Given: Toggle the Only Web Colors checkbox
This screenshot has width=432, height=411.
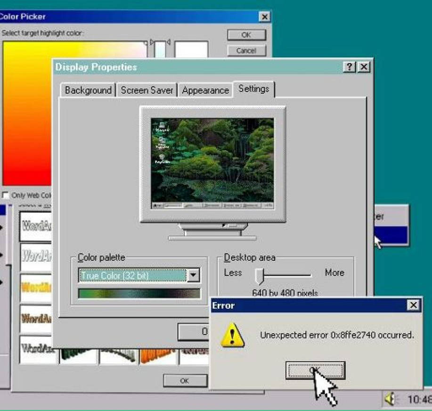Looking at the screenshot, I should pos(4,195).
